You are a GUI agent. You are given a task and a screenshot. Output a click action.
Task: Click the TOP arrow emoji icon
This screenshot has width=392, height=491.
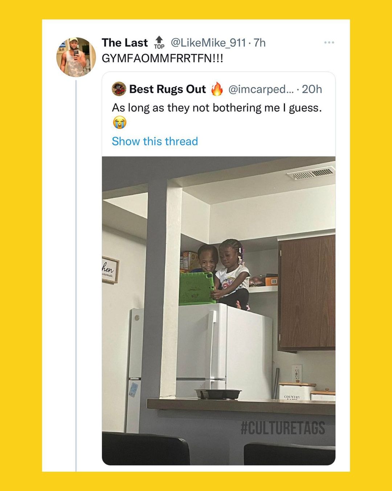point(159,43)
